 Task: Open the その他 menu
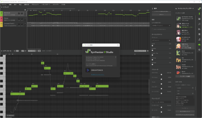coord(63,4)
